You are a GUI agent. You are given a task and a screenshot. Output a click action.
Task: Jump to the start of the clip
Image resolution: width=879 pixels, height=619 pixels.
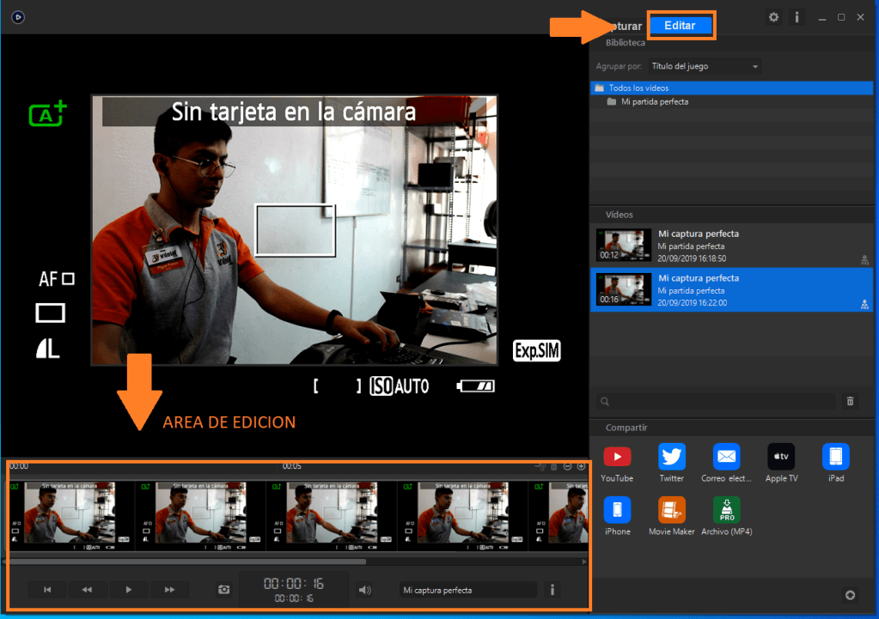48,590
